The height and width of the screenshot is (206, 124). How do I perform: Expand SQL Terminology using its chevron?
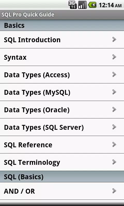(114, 162)
